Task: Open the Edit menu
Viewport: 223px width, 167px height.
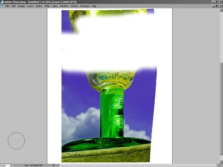Action: coord(13,6)
